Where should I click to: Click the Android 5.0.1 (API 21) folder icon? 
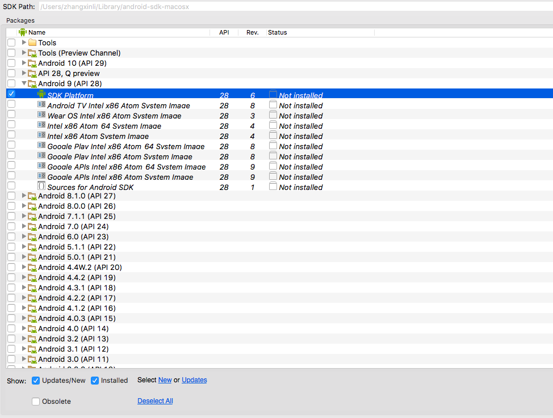(x=32, y=257)
